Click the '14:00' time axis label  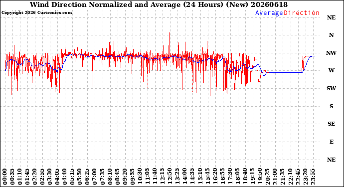pos(185,177)
